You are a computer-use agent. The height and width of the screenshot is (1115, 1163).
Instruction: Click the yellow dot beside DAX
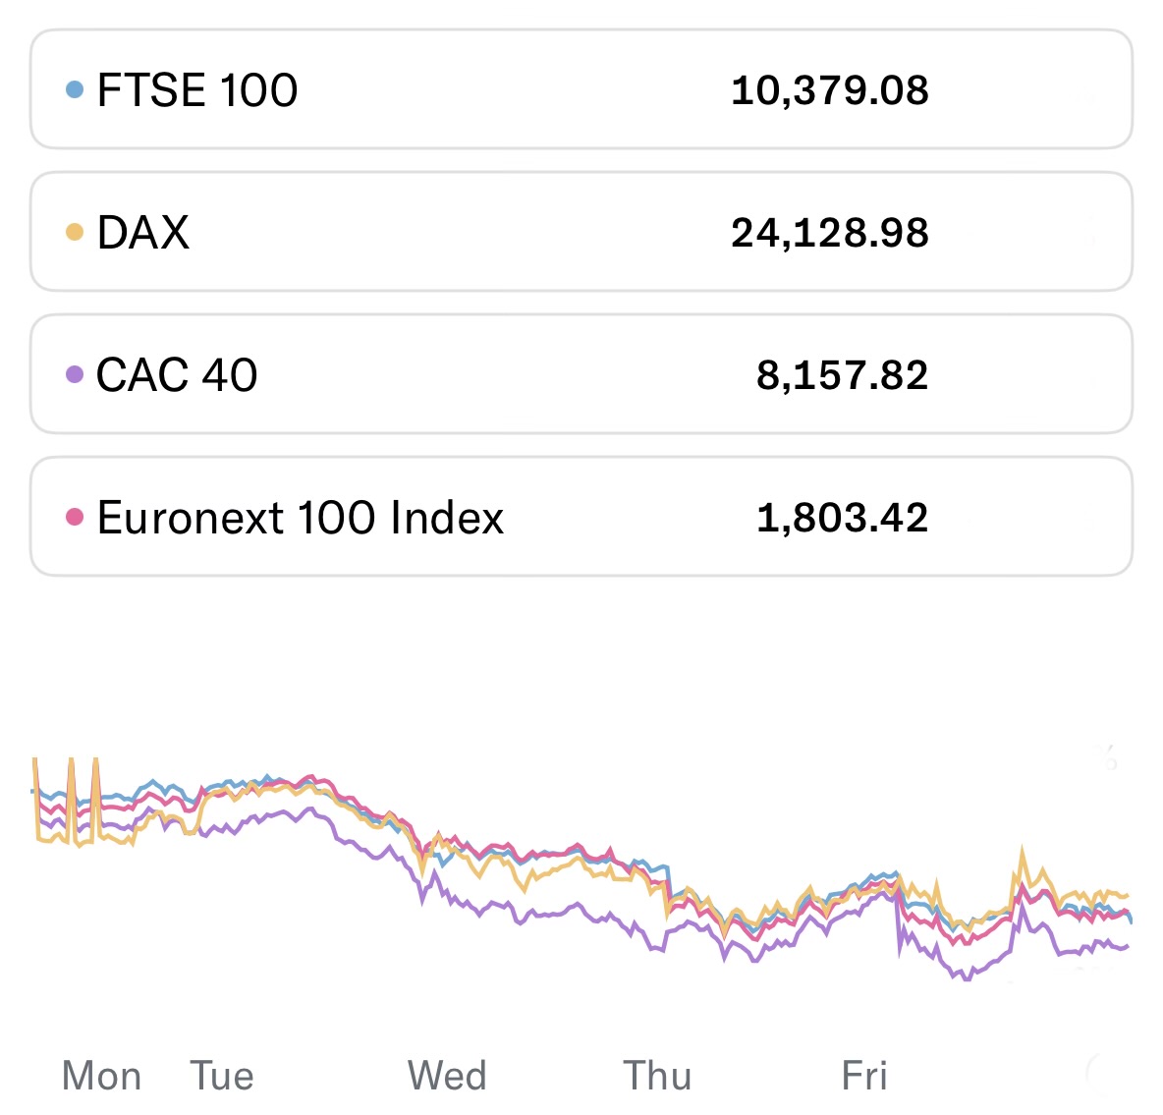point(75,232)
